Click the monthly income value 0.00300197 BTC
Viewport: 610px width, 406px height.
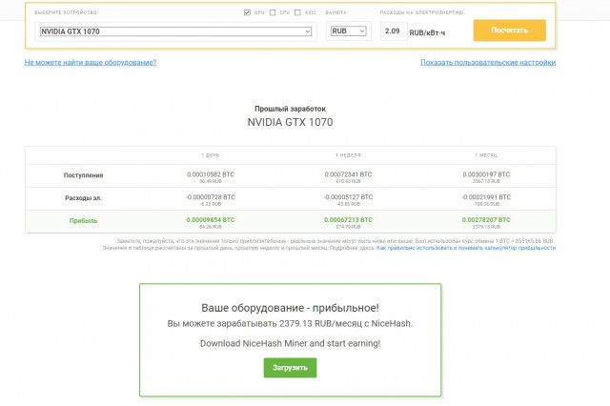pos(486,174)
